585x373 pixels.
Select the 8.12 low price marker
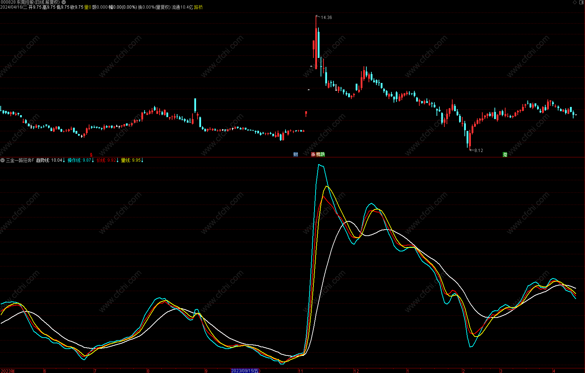pyautogui.click(x=478, y=151)
